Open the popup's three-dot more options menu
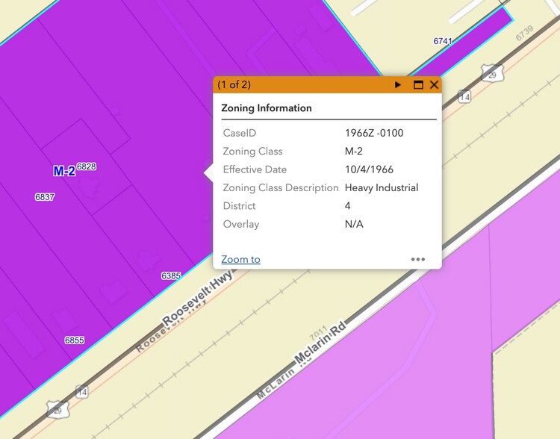This screenshot has width=560, height=439. tap(417, 260)
